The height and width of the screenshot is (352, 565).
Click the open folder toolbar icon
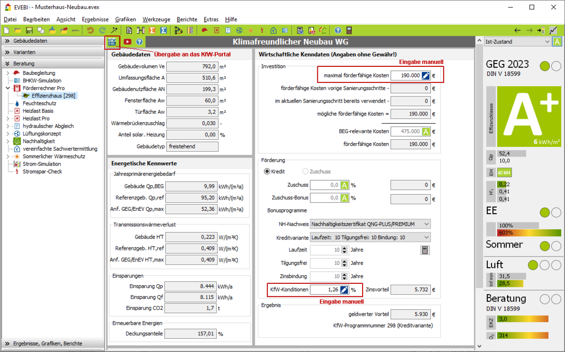pyautogui.click(x=18, y=30)
